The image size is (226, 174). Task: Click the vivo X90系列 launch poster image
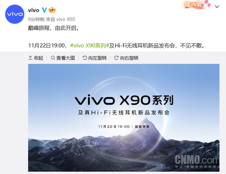pyautogui.click(x=124, y=118)
